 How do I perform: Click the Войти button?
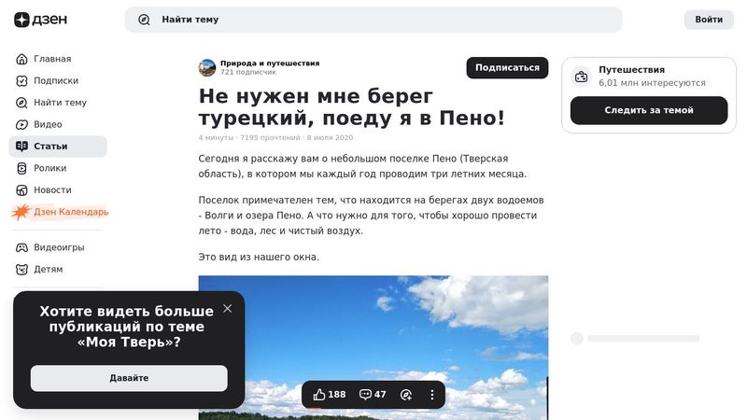tap(709, 20)
